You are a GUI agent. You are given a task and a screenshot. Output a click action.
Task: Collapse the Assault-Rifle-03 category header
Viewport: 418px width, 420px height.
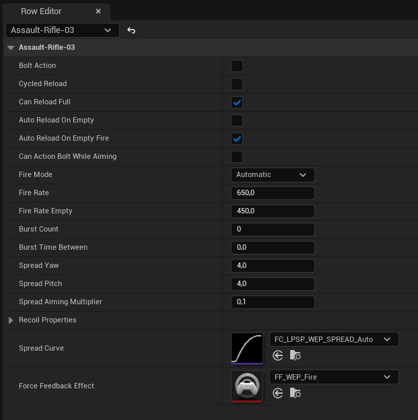[x=11, y=48]
